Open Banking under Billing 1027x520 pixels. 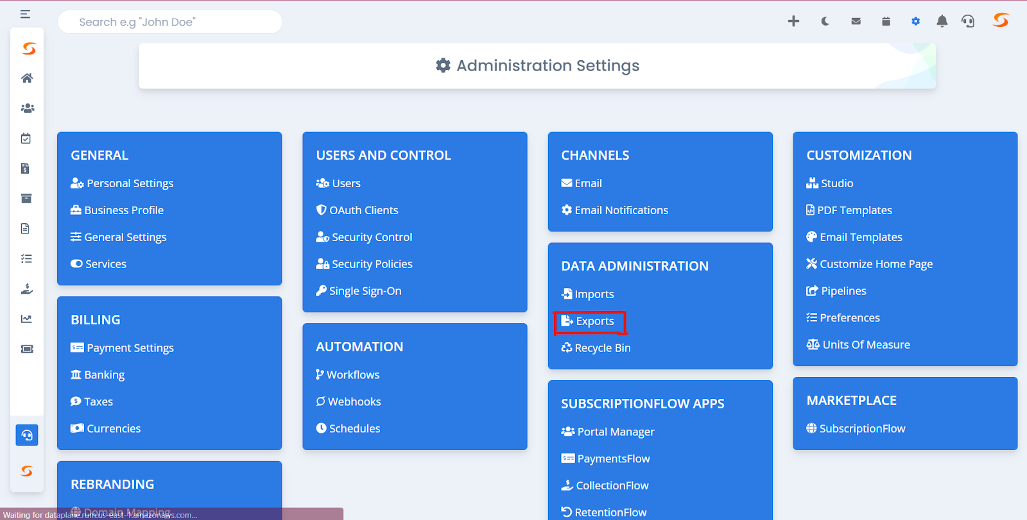tap(98, 375)
